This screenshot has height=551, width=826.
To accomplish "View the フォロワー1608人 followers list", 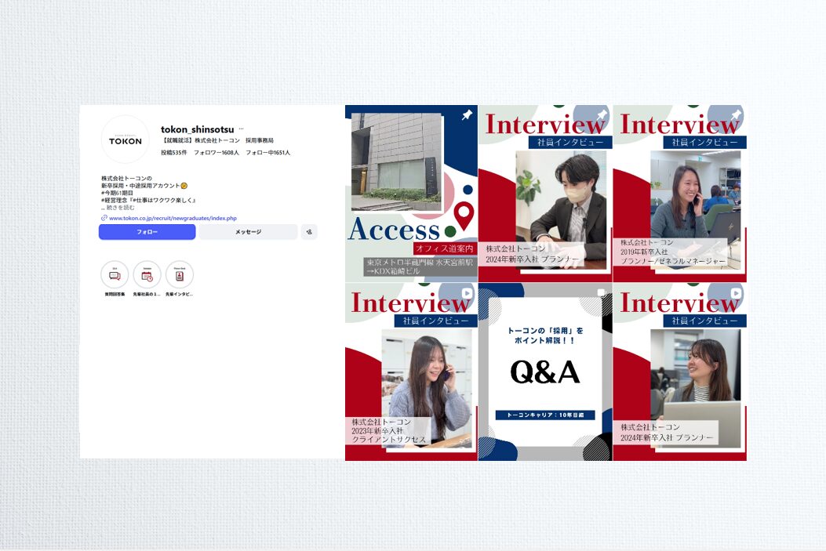I will (x=217, y=152).
